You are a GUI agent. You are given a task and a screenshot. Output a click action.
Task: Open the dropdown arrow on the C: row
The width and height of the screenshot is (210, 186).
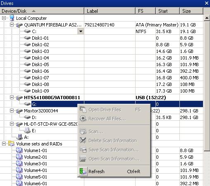81,31
